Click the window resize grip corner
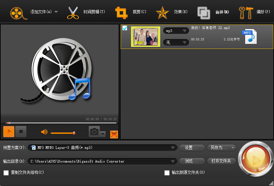Image resolution: width=274 pixels, height=186 pixels. coord(271,183)
